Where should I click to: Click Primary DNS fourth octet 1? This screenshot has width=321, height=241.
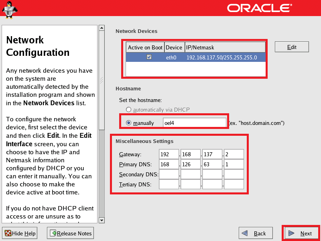point(234,164)
